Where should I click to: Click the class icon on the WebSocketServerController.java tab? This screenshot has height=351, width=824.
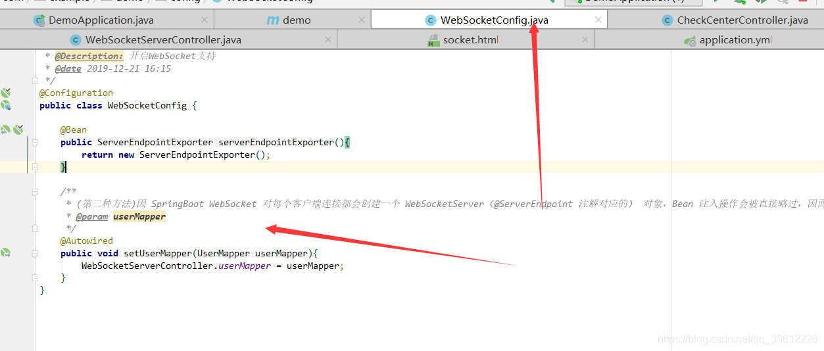pos(76,40)
